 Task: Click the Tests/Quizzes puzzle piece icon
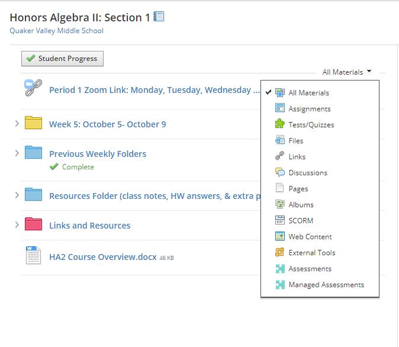click(280, 124)
